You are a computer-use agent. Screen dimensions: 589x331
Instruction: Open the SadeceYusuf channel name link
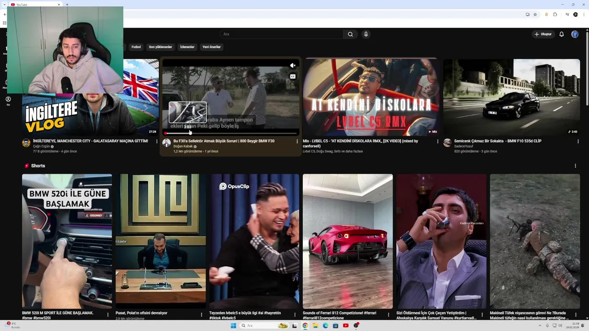(x=463, y=147)
